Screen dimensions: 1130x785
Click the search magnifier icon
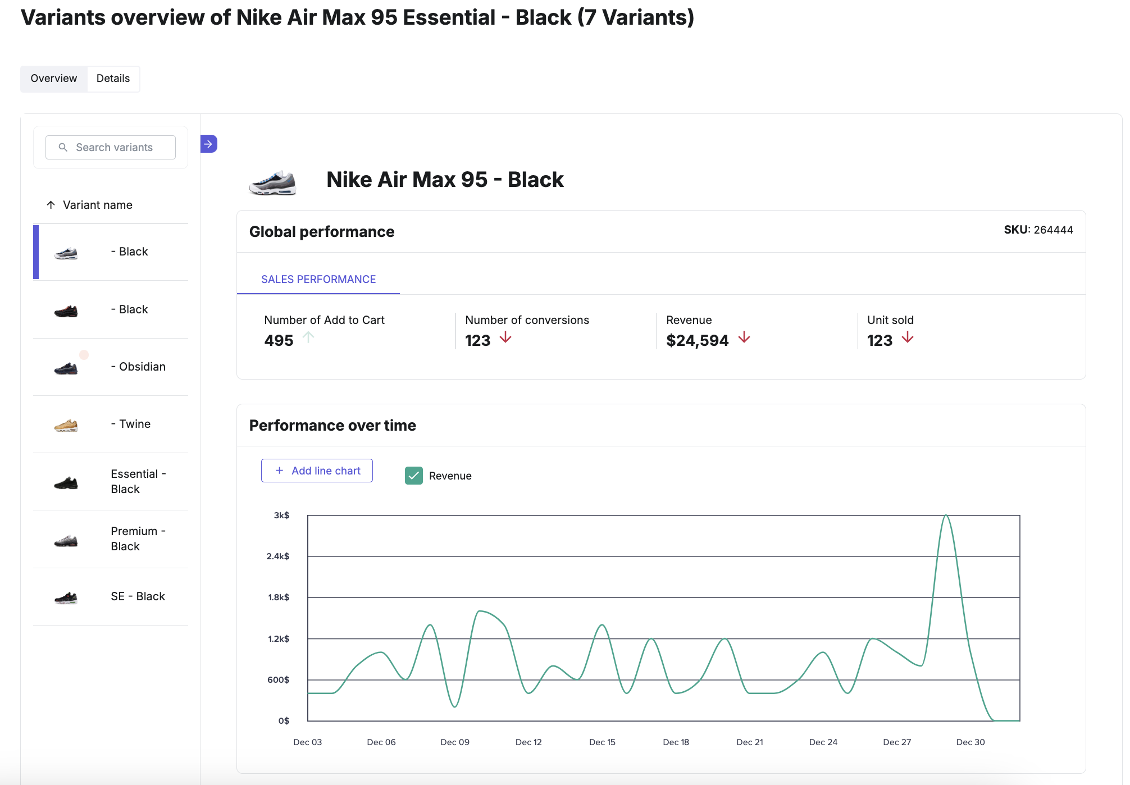point(63,147)
